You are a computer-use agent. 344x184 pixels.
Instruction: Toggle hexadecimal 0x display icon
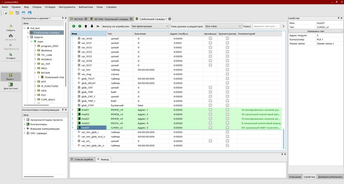tap(98, 26)
